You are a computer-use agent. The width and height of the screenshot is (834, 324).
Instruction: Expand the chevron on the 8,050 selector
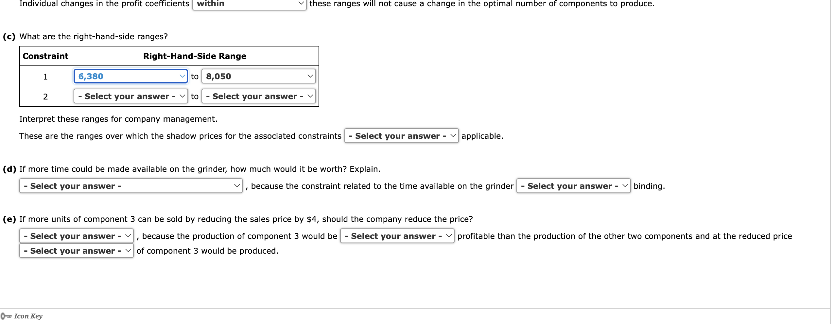tap(310, 76)
